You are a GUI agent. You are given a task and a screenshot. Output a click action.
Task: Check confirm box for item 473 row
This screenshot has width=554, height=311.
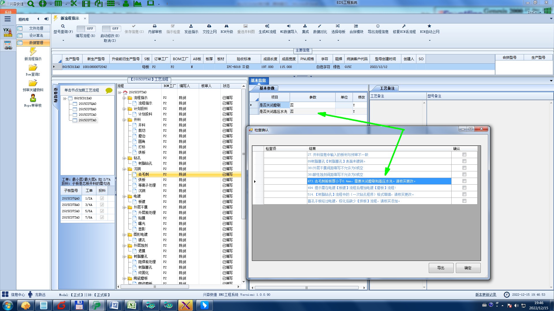(x=464, y=181)
